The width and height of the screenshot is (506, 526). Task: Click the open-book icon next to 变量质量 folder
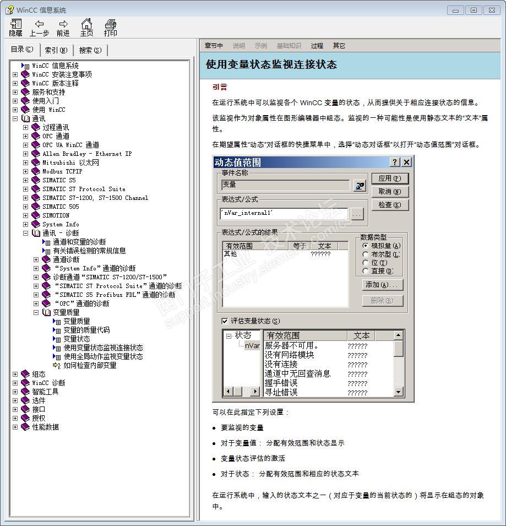click(47, 312)
